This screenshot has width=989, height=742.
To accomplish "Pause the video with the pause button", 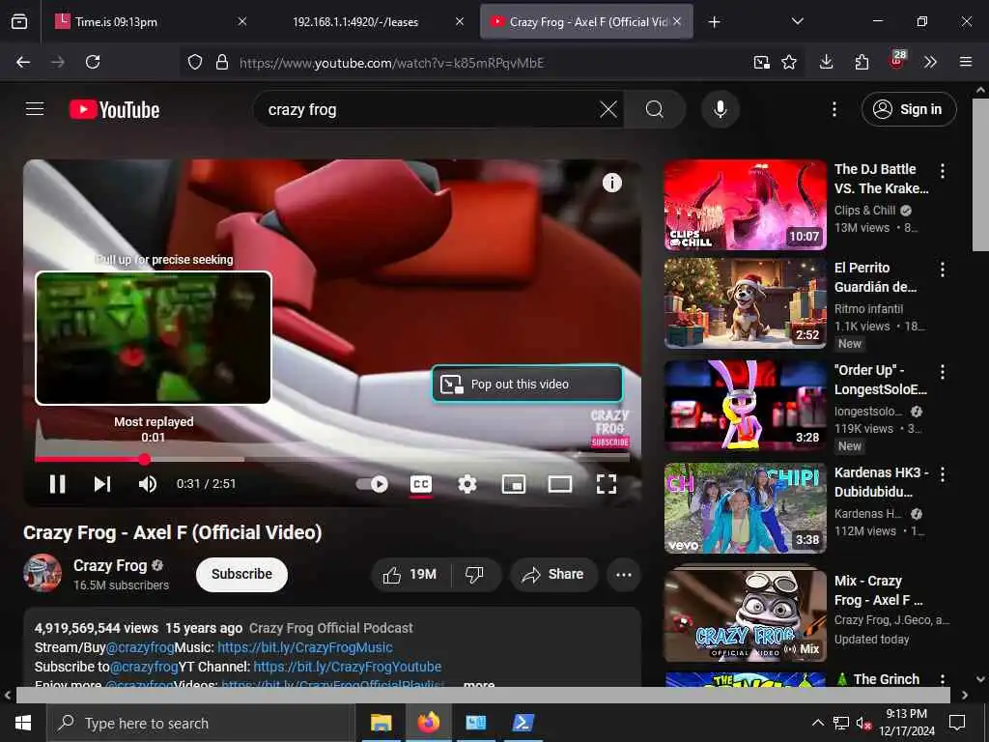I will (x=57, y=484).
